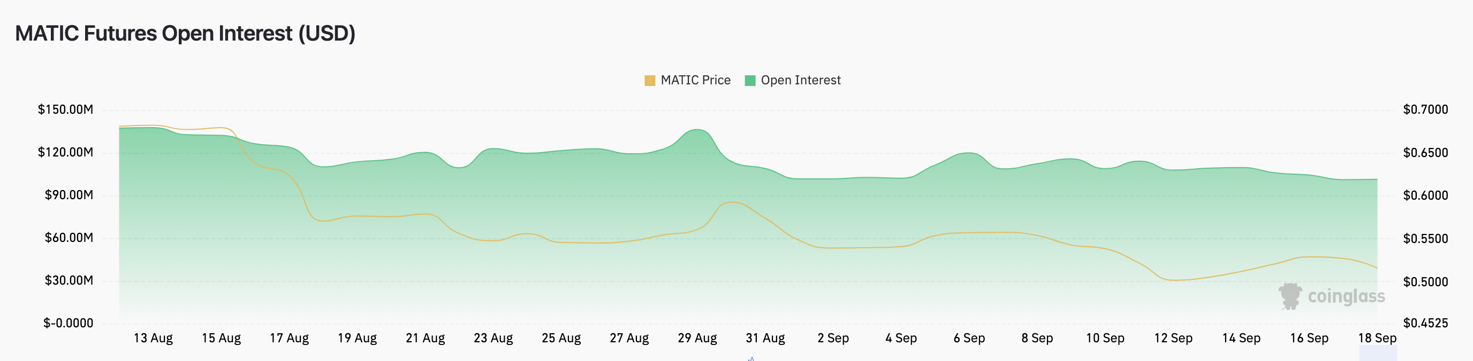Click the $0.5000 price axis label
Screen dimensions: 1473x361
(1425, 282)
